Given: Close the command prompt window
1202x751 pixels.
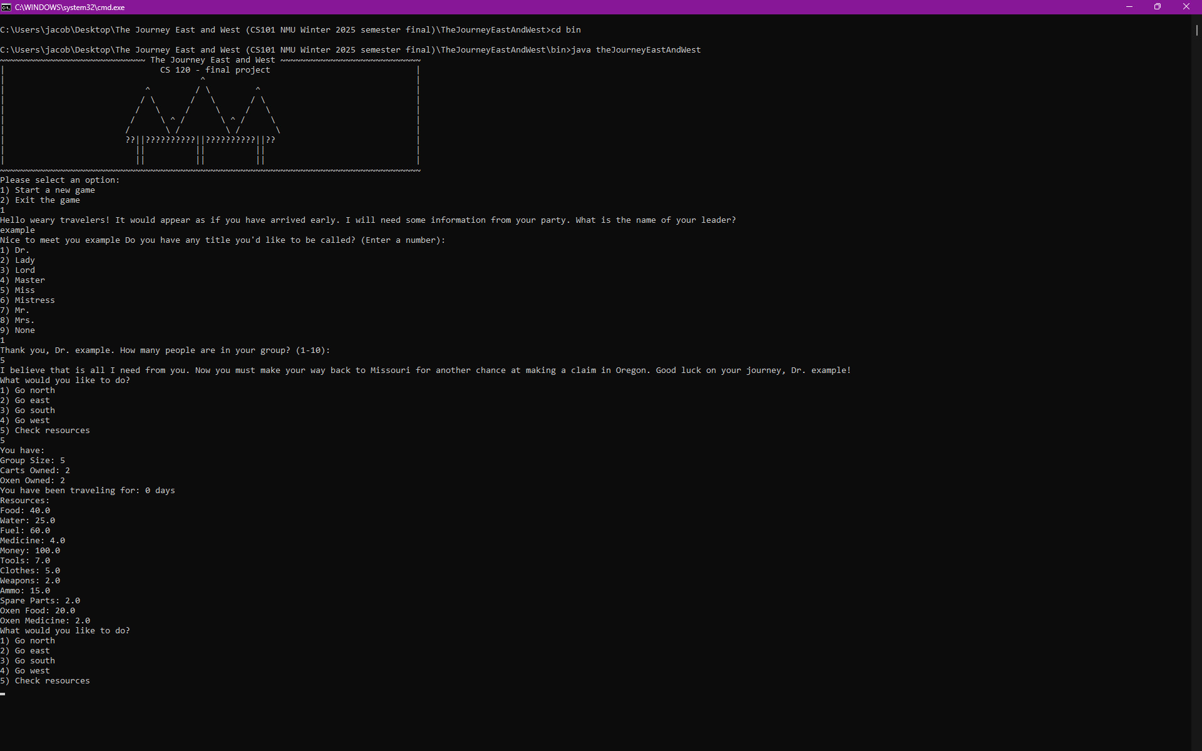Looking at the screenshot, I should click(x=1186, y=7).
